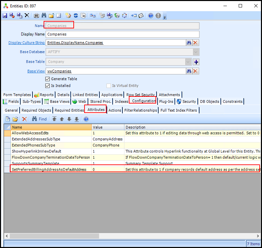
Task: Move attribute up one row arrow
Action: click(x=62, y=119)
